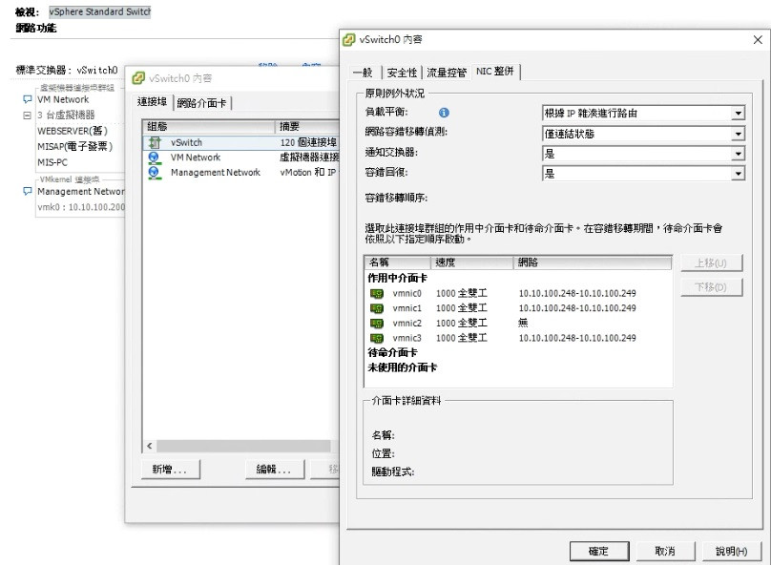Image resolution: width=771 pixels, height=566 pixels.
Task: Click the 說明(H) help button
Action: [x=731, y=552]
